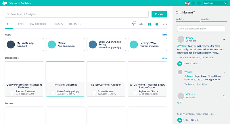
Task: Click the What are you working on field
Action: click(201, 29)
